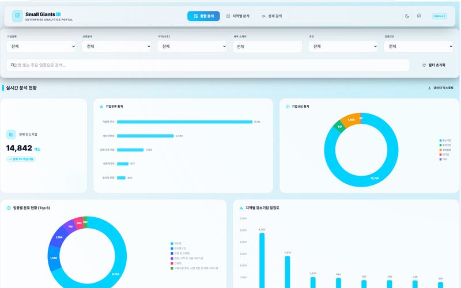Click the building icon on 전체 강소기업 card
461x288 pixels.
tap(11, 135)
